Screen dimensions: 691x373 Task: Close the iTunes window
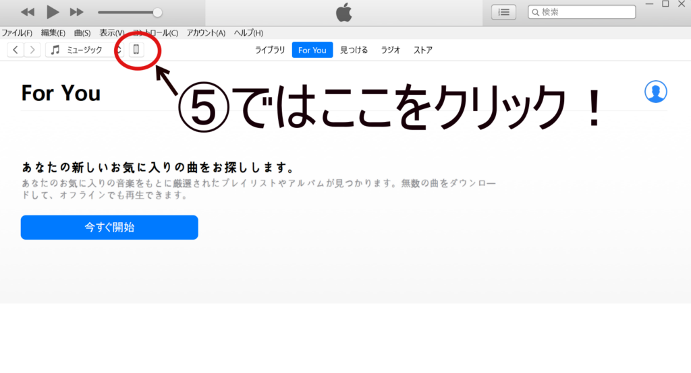click(682, 4)
